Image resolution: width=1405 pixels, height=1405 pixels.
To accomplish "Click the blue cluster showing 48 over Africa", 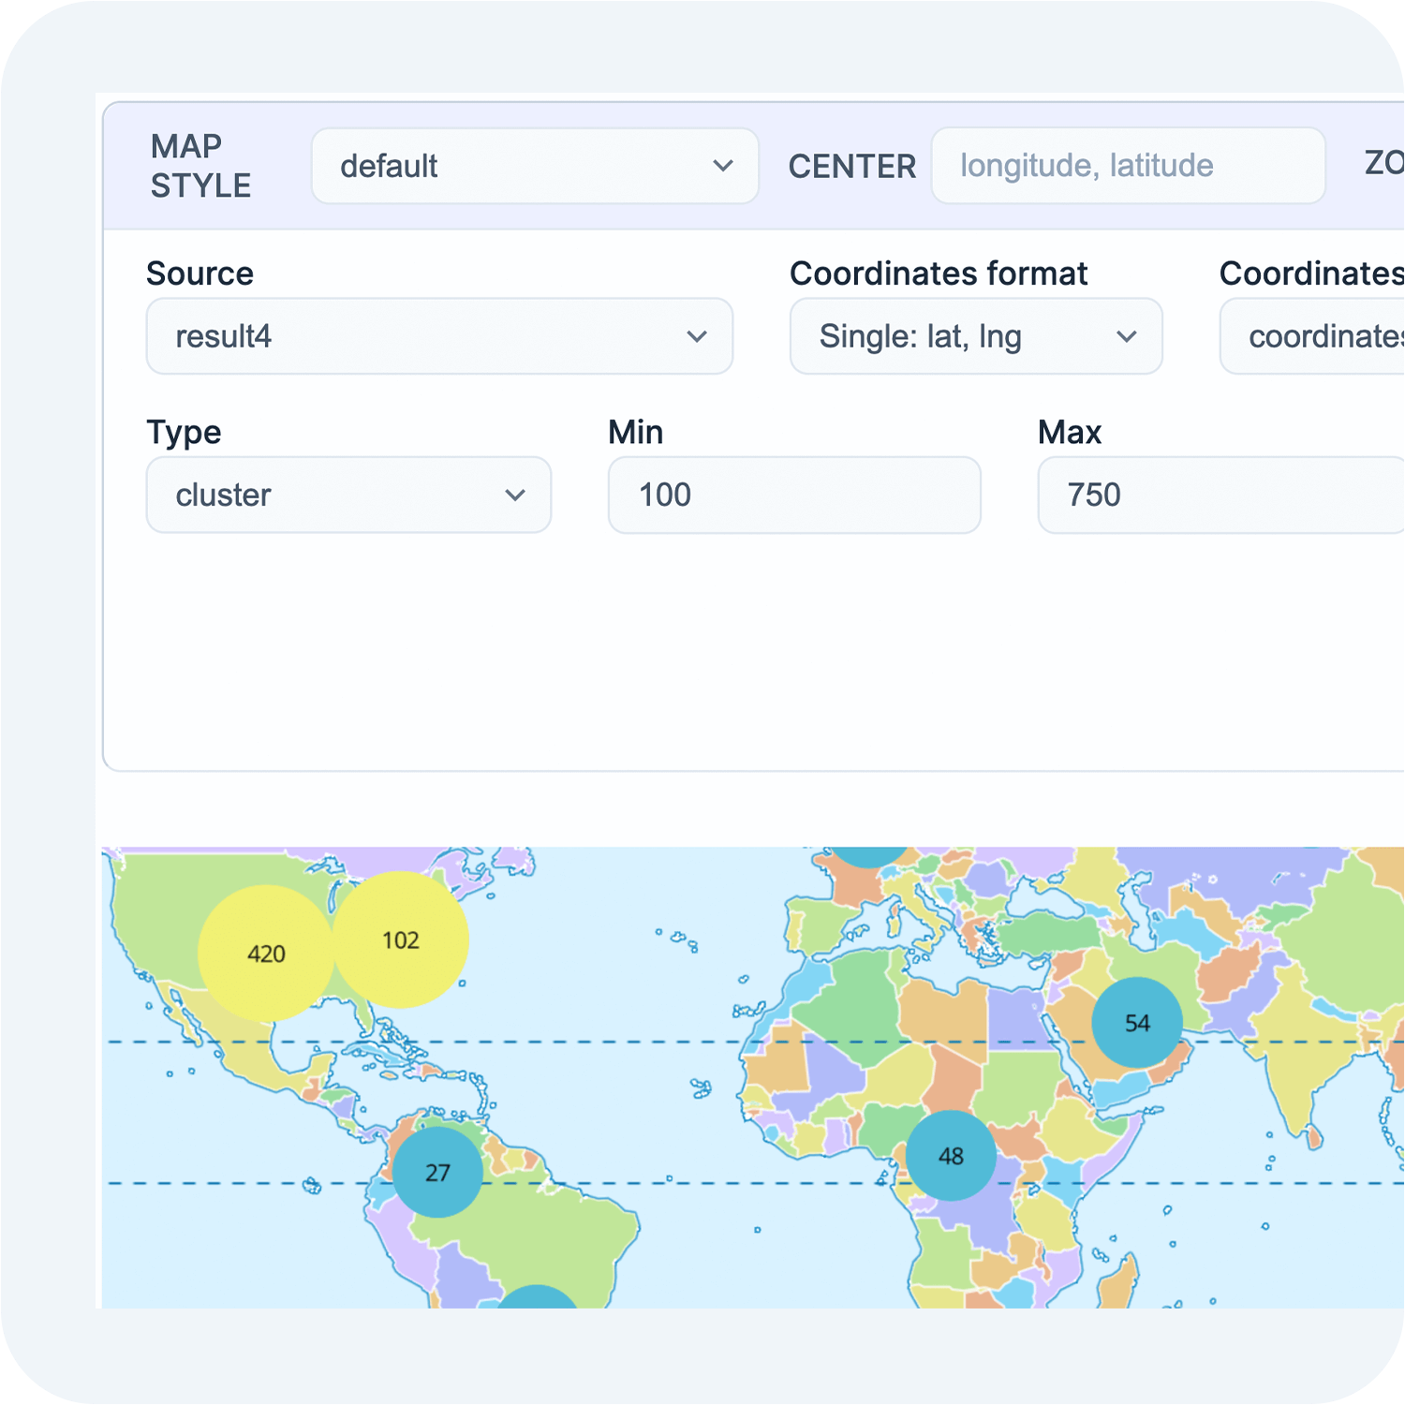I will coord(952,1156).
